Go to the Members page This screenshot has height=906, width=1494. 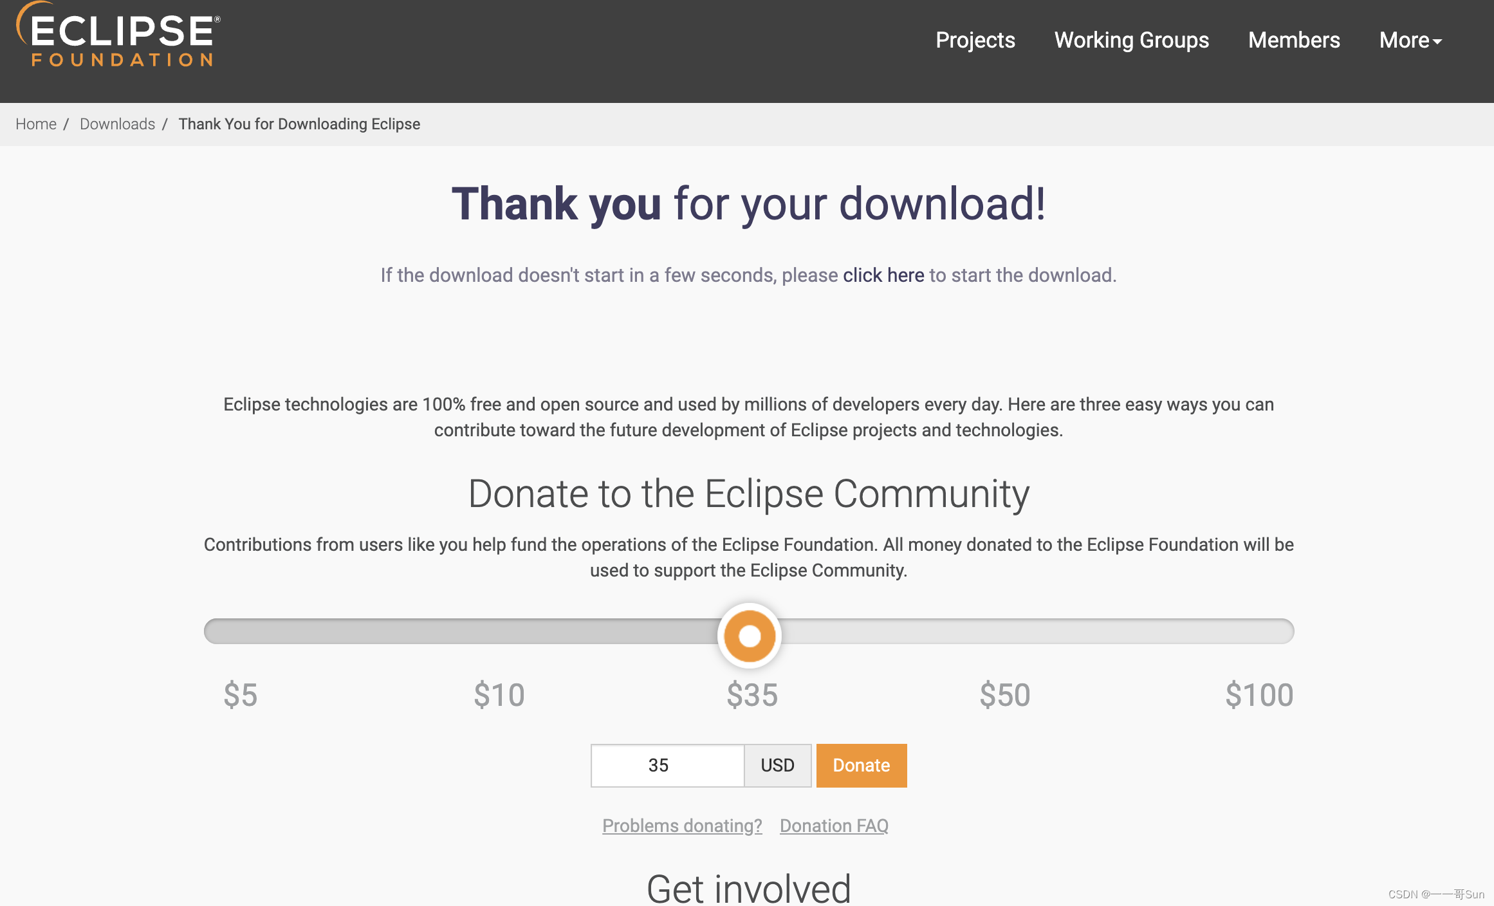[x=1294, y=40]
